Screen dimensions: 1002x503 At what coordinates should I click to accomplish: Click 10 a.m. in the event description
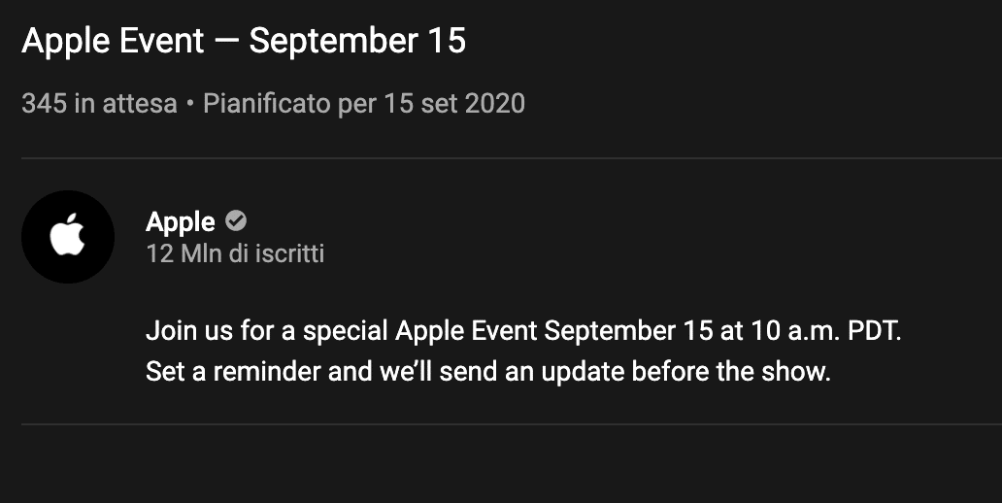coord(795,331)
